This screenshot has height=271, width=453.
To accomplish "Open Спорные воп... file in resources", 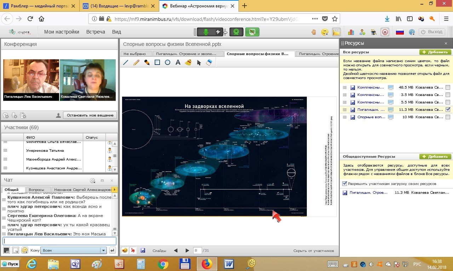I will 371,117.
